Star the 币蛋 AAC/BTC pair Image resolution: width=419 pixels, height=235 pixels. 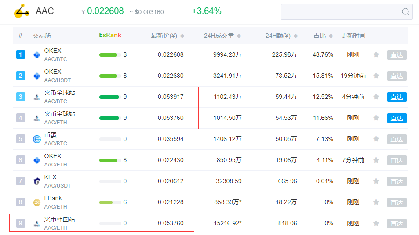click(x=376, y=139)
